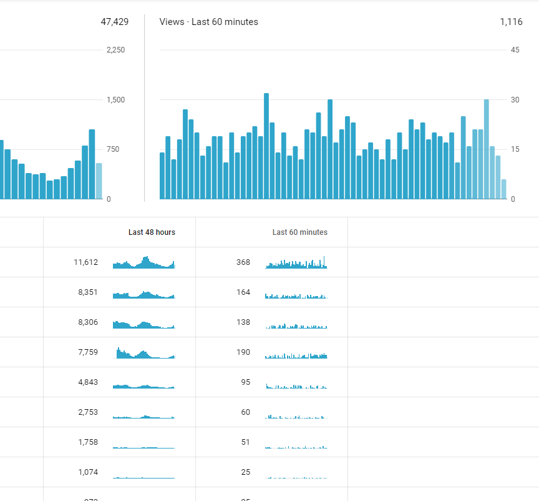Open the 48-hour sparkline in the 8,306 row

click(144, 325)
